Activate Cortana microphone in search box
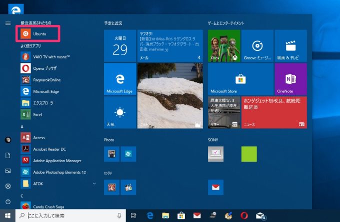340x222 pixels. (119, 216)
